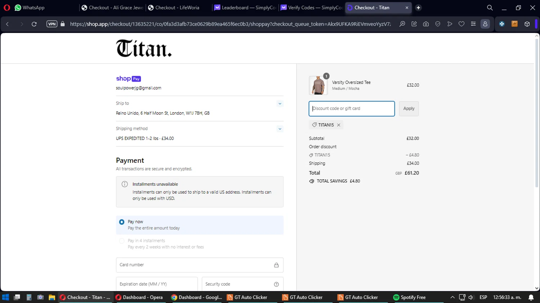This screenshot has width=540, height=303.
Task: Expand the Ship to address section
Action: [280, 104]
